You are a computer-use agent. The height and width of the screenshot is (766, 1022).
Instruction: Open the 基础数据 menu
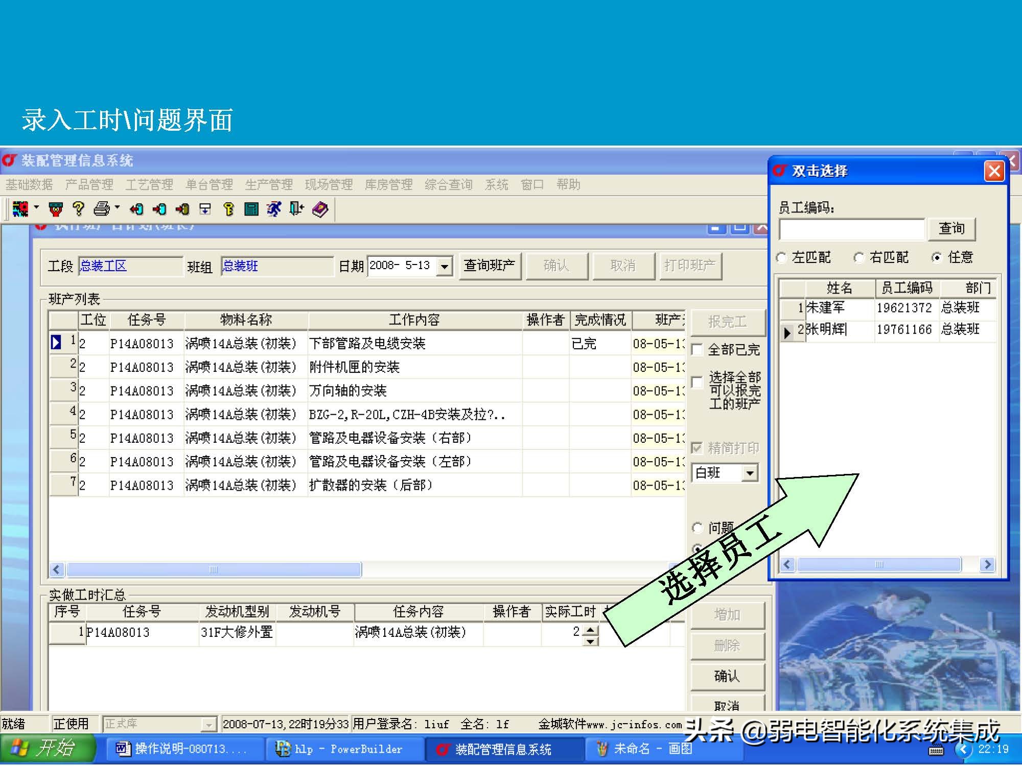[x=29, y=184]
